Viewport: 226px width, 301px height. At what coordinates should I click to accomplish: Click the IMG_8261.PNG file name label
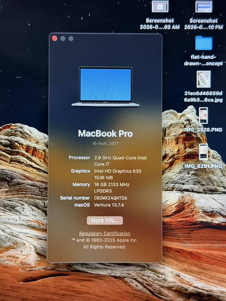click(203, 166)
